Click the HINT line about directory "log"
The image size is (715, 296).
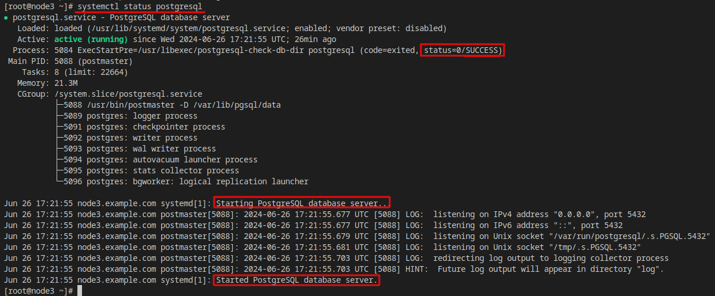(x=334, y=269)
